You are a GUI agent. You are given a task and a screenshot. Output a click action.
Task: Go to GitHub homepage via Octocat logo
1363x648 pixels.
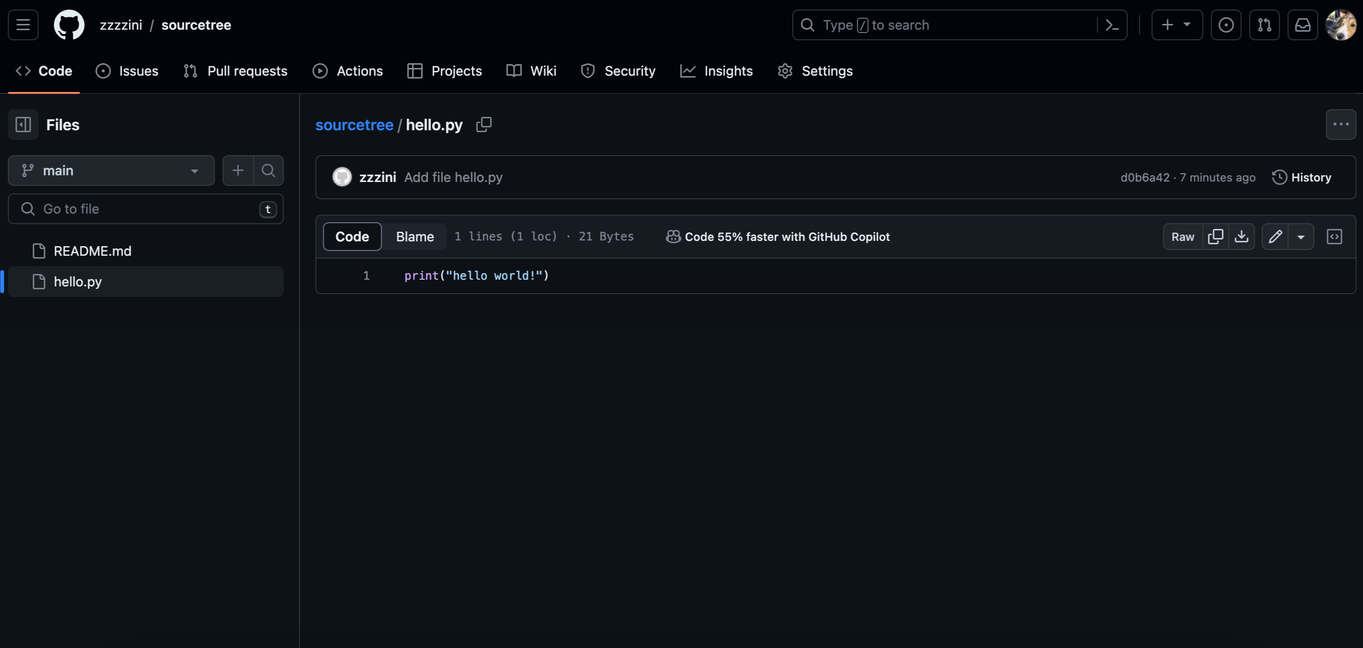69,25
